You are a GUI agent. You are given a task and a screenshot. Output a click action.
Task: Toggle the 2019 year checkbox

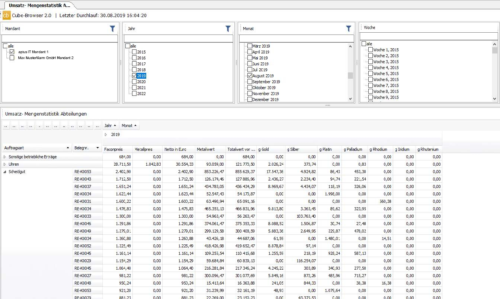pos(134,76)
